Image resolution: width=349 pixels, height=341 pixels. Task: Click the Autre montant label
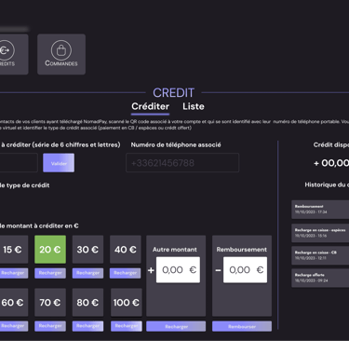175,250
